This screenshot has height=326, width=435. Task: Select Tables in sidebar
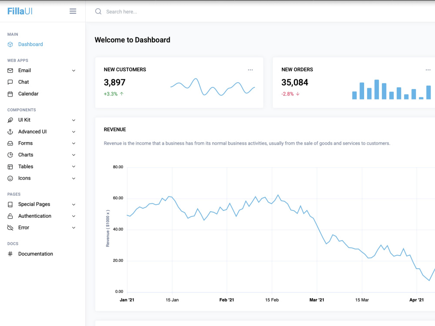(26, 166)
